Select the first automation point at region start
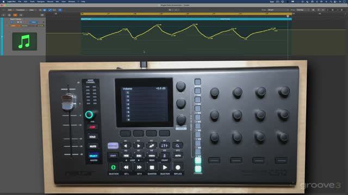This screenshot has height=195, width=348. tap(83, 34)
